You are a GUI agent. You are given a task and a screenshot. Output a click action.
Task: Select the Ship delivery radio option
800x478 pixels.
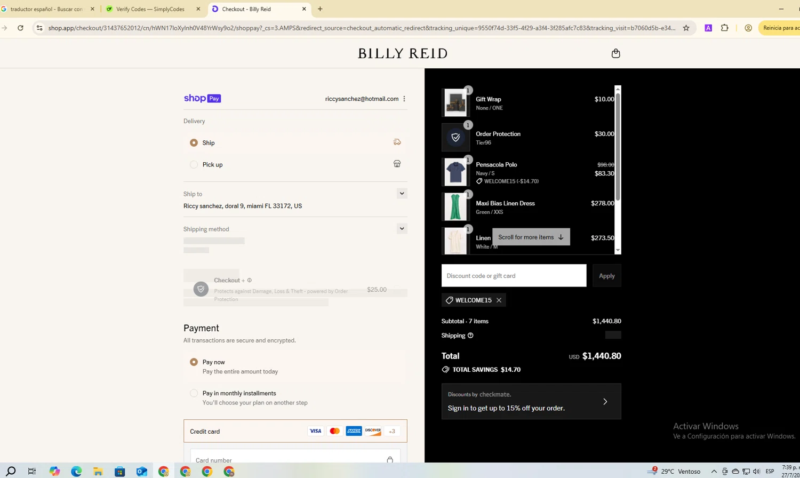click(x=194, y=142)
